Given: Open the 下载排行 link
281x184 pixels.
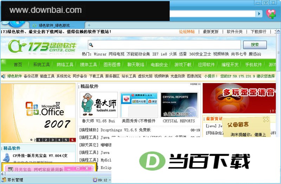Looking at the screenshot, I should [259, 32].
